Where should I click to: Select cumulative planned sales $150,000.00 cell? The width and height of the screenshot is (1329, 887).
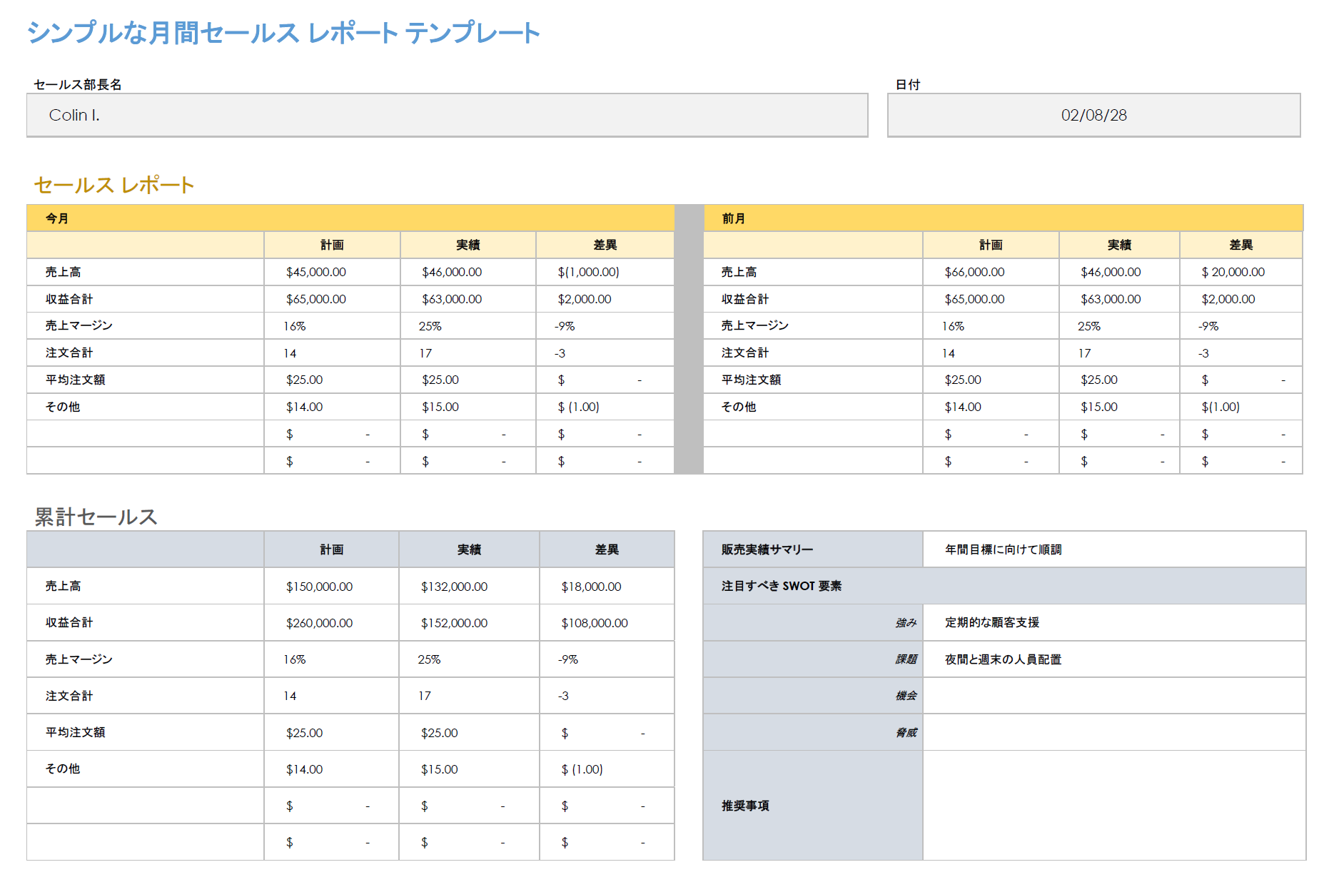click(x=331, y=587)
